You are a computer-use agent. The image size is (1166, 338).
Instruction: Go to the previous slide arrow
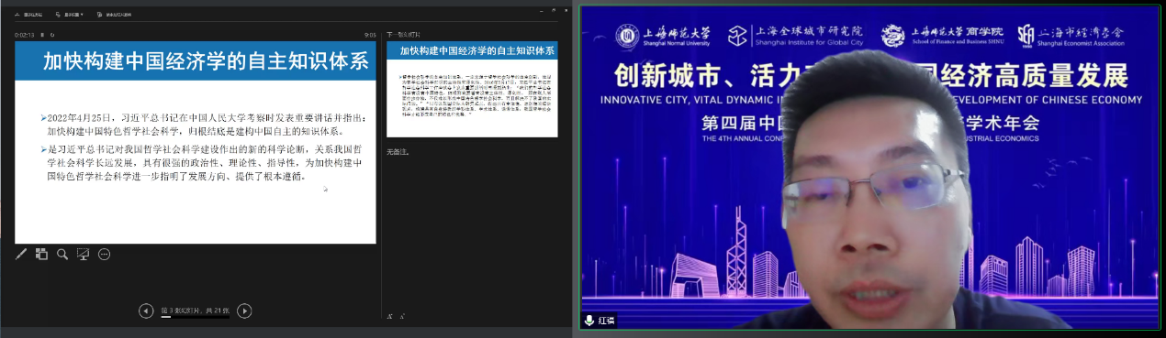coord(146,311)
